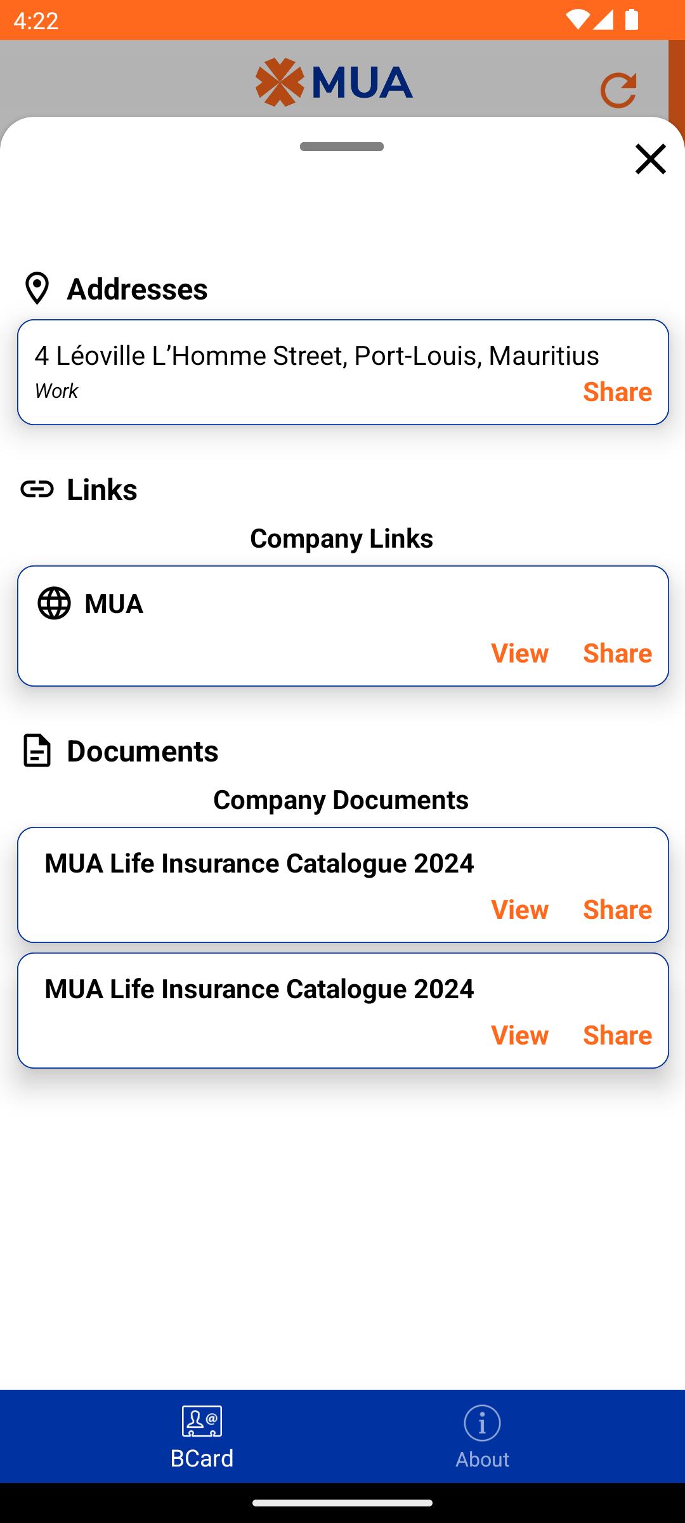Tap the battery icon in status bar
Screen dimensions: 685x1523
(x=632, y=20)
